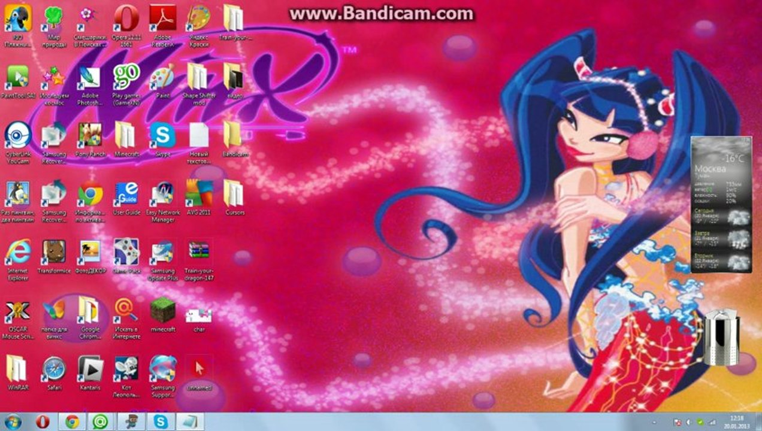Click Москва in the weather gadget
The width and height of the screenshot is (762, 431).
[710, 169]
